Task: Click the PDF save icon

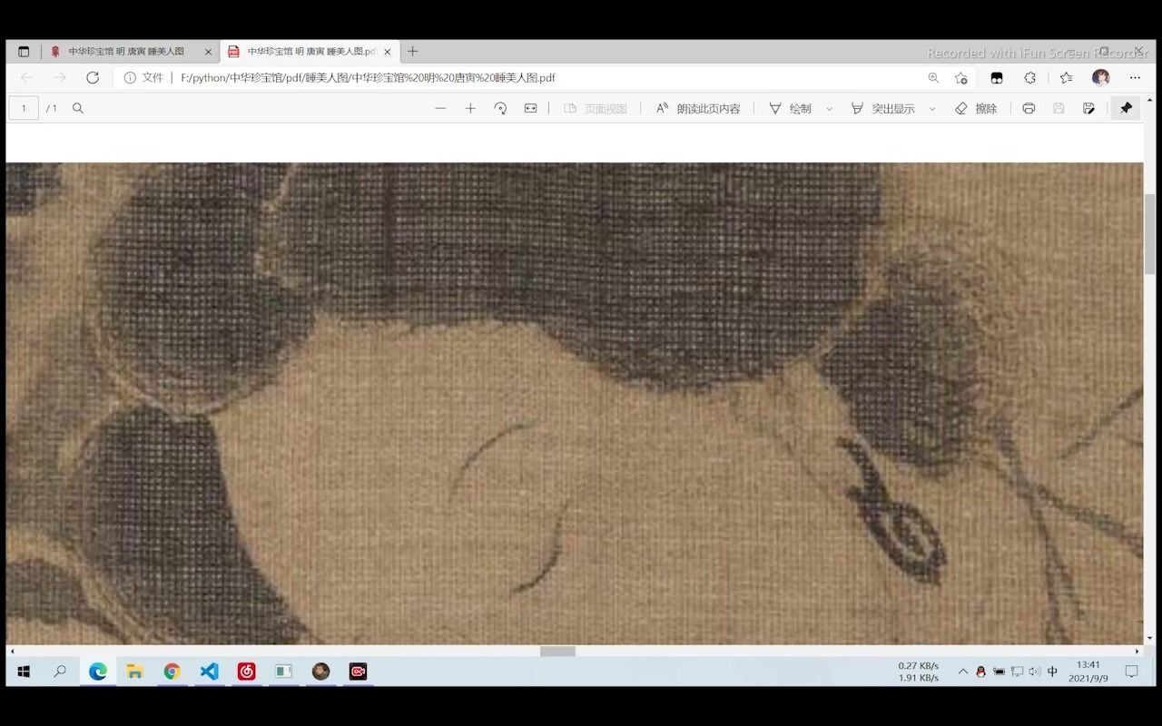Action: (x=1059, y=108)
